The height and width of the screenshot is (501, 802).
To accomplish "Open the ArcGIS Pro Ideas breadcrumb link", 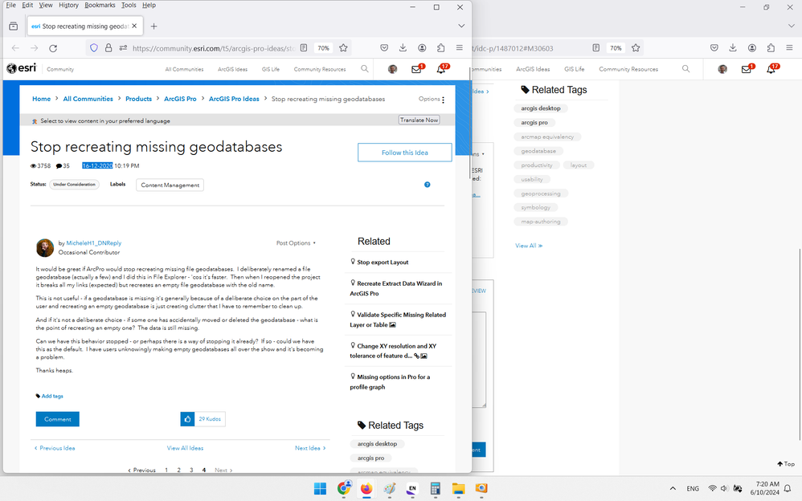I will 234,100.
